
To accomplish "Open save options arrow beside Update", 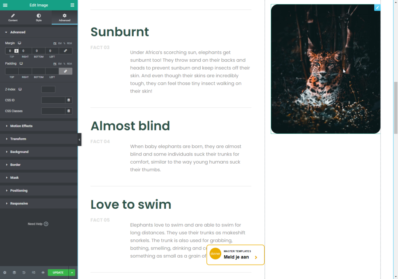I will [x=72, y=272].
